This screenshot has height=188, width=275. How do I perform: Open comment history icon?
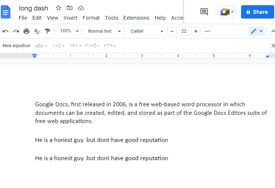click(x=204, y=12)
